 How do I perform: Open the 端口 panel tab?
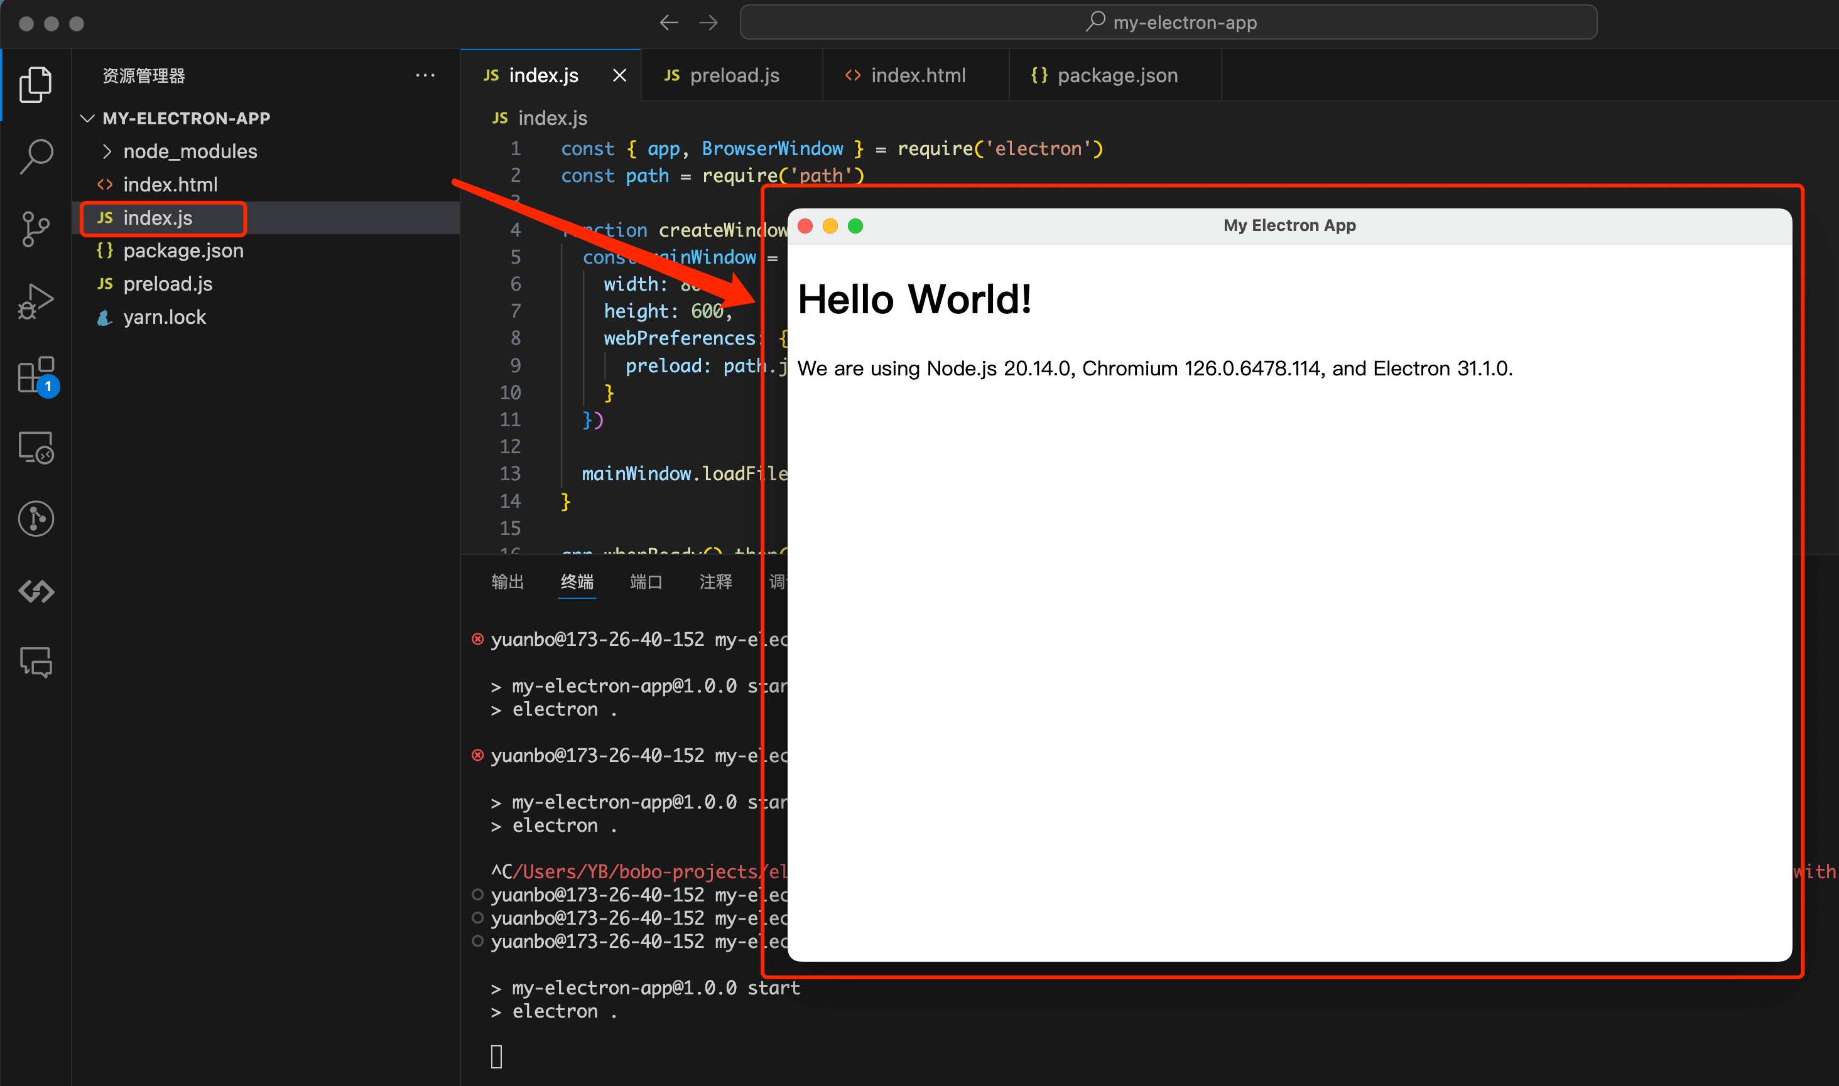pyautogui.click(x=646, y=582)
